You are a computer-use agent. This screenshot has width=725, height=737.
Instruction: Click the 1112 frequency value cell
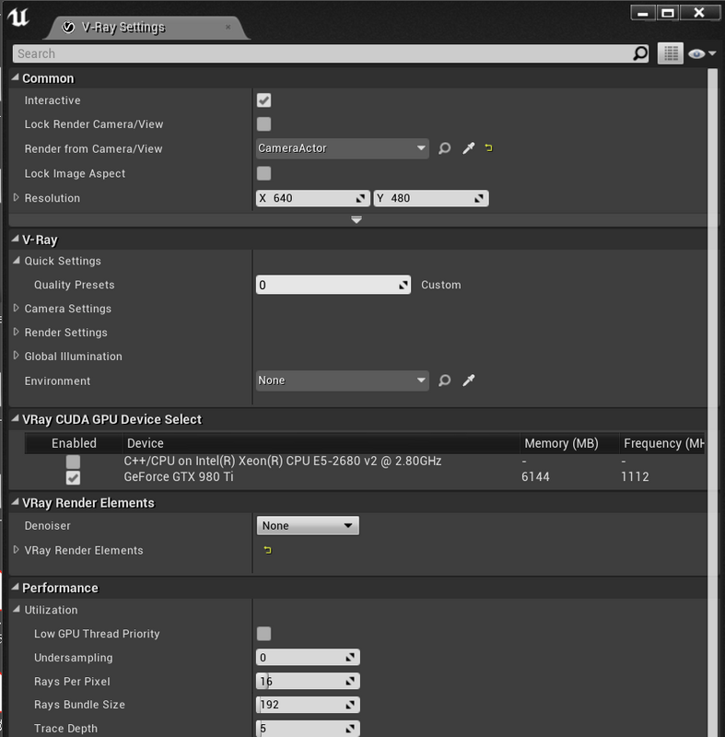(x=635, y=477)
